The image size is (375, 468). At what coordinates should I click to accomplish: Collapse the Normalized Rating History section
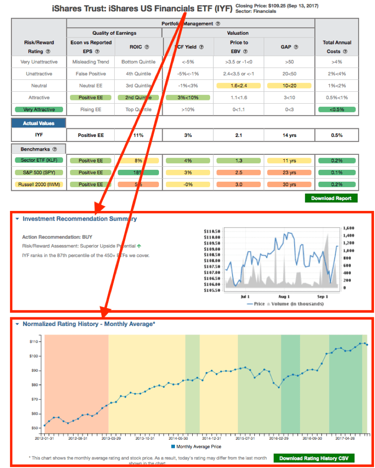17,324
